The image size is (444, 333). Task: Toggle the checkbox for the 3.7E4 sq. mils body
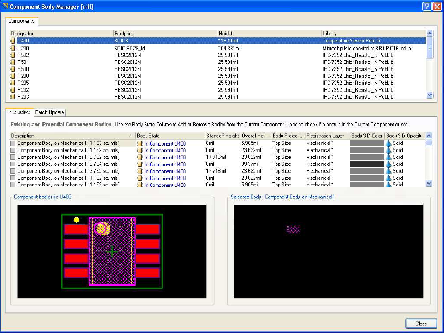pyautogui.click(x=14, y=164)
